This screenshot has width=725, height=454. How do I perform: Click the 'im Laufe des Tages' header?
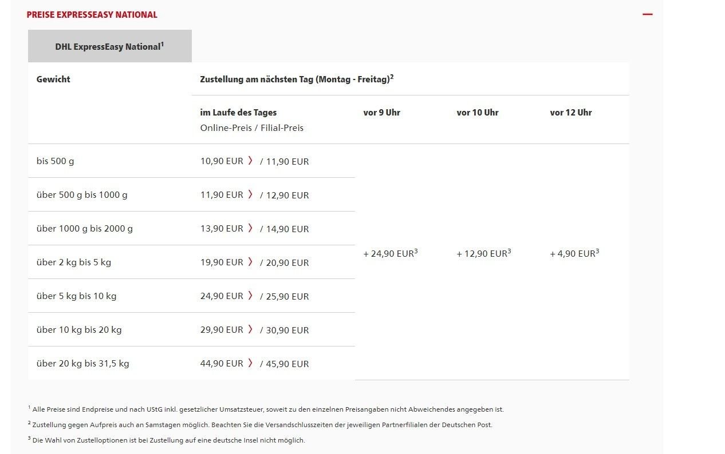[x=238, y=113]
